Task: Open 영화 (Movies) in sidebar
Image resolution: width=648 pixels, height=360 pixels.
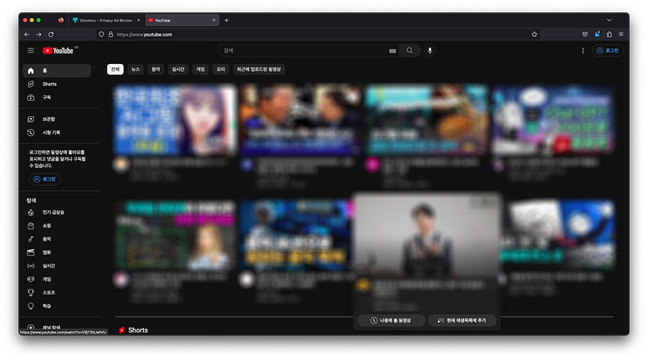Action: pos(57,252)
